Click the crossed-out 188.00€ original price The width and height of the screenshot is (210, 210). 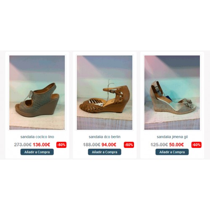(92, 144)
